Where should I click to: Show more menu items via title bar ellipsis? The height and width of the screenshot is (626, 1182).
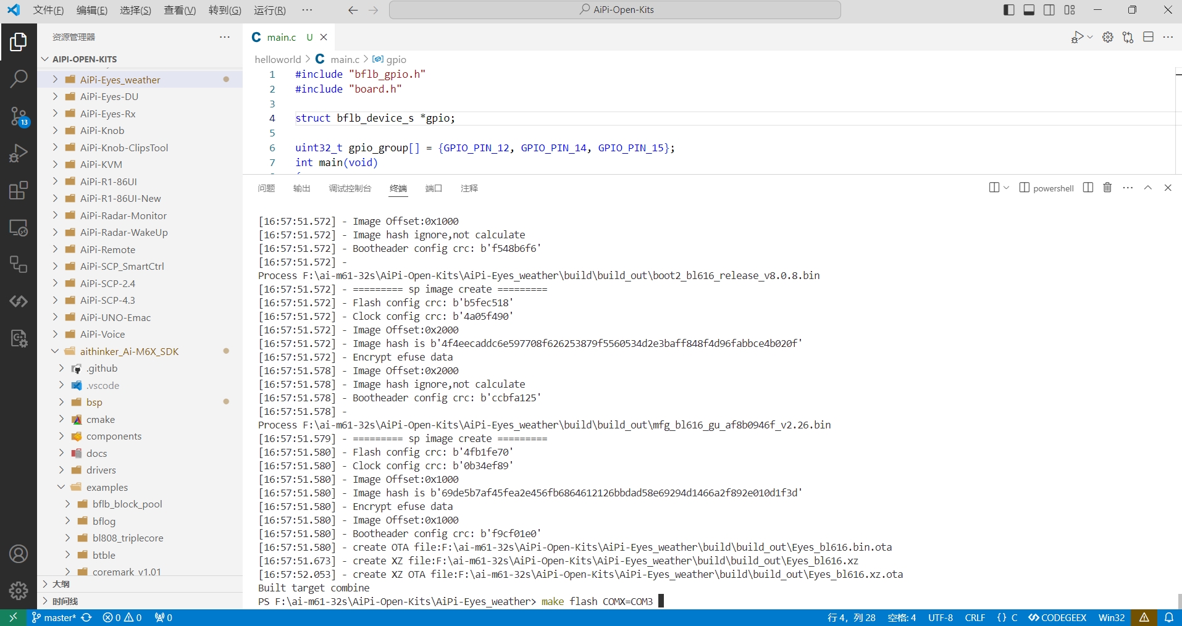[307, 10]
